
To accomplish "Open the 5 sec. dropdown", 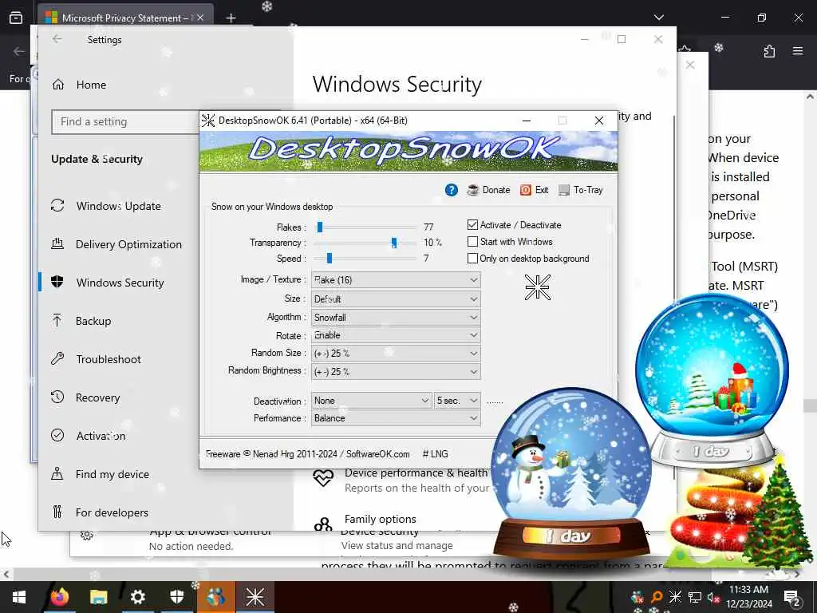I will coord(457,401).
